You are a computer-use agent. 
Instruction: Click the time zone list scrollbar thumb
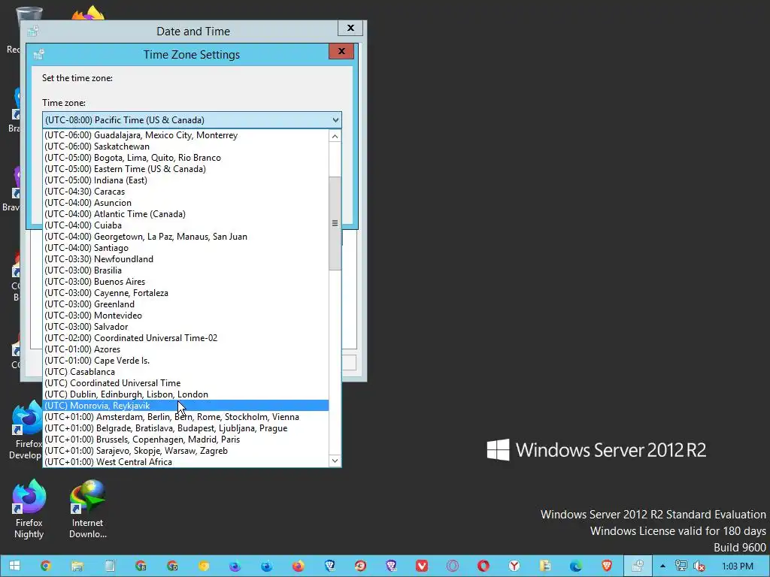335,223
